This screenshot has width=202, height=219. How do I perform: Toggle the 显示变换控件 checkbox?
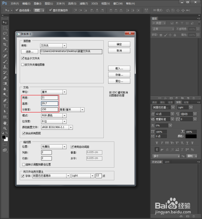pyautogui.click(x=50, y=10)
